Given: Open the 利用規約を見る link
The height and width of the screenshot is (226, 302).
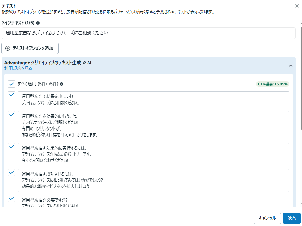Looking at the screenshot, I should pos(18,68).
